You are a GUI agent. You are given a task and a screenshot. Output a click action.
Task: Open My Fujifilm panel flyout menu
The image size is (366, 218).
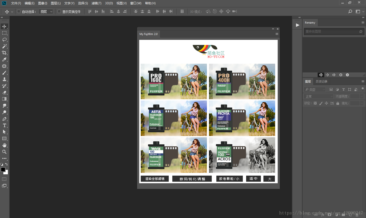pos(277,34)
